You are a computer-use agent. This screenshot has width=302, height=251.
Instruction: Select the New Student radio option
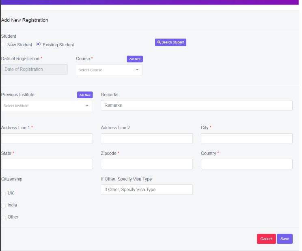coord(3,44)
